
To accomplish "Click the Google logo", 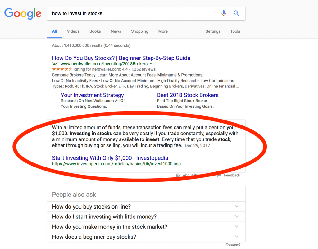I will click(23, 14).
